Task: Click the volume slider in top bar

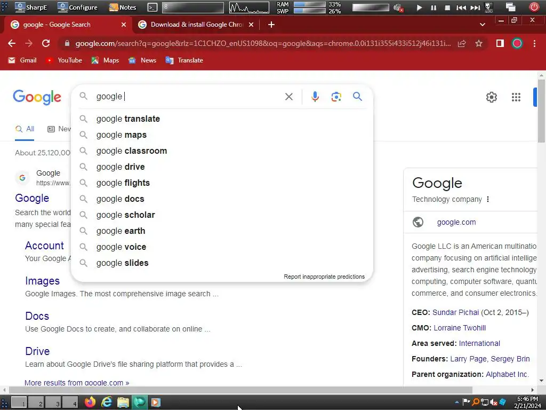Action: (371, 7)
